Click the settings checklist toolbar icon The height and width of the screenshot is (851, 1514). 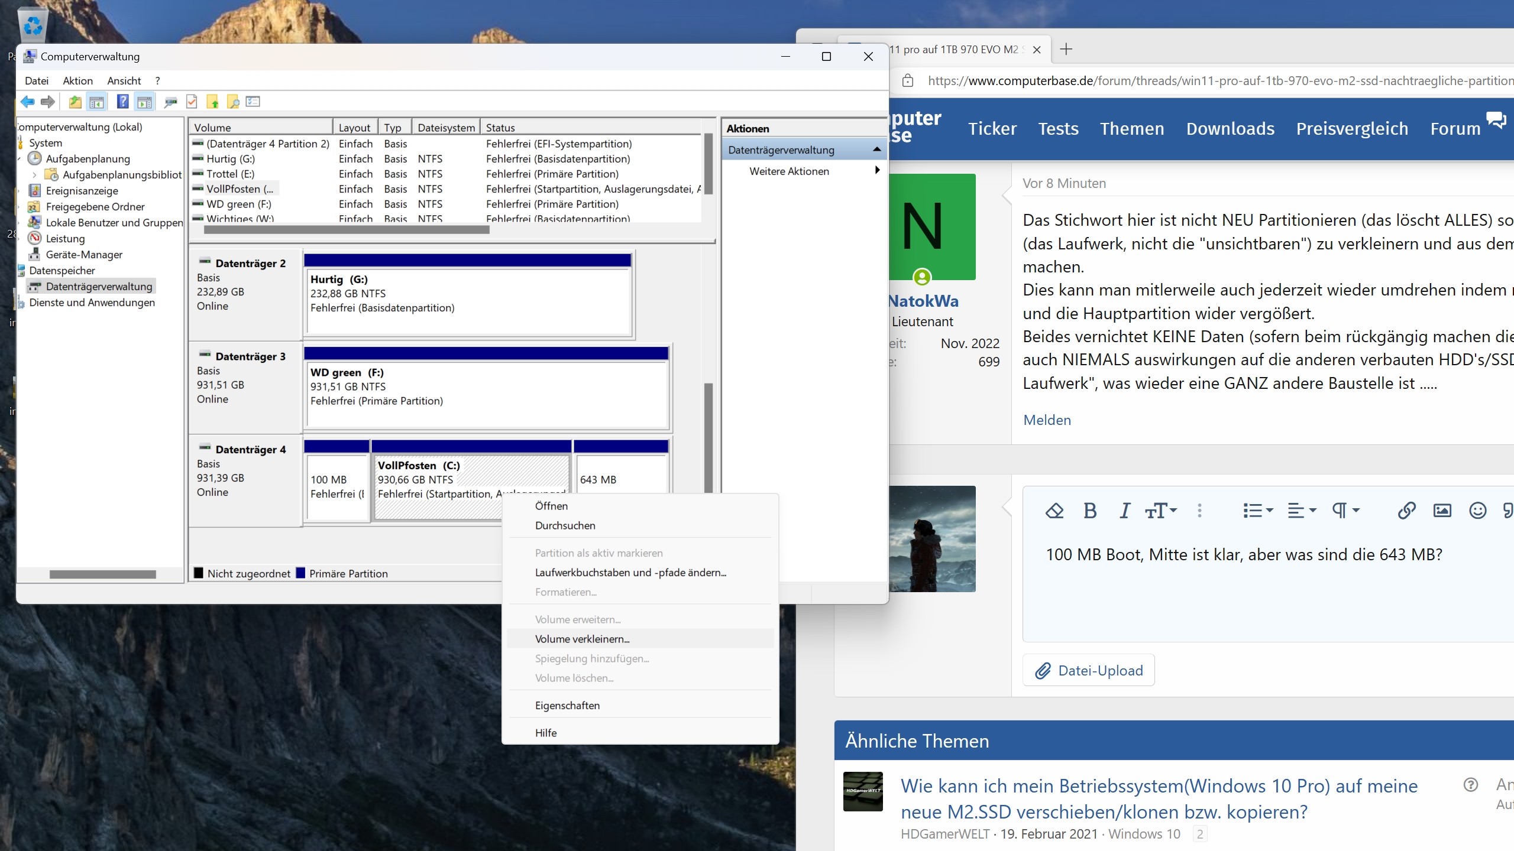point(253,102)
